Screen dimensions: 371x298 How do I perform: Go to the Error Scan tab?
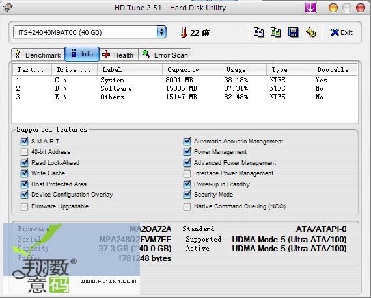tap(165, 55)
